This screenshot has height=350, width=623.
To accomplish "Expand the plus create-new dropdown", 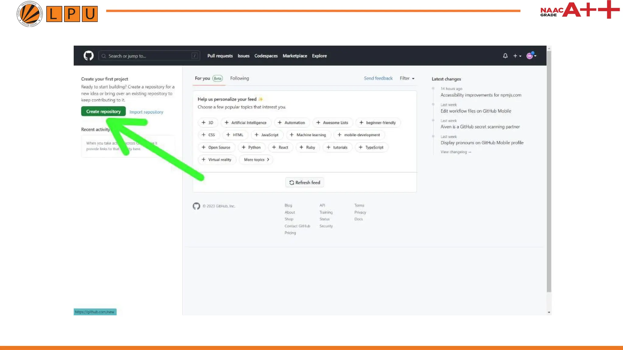I will pos(517,56).
